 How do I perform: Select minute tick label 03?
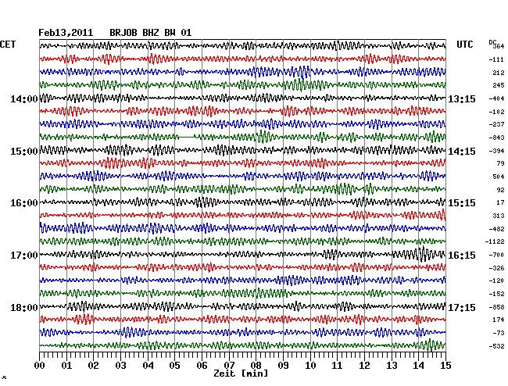point(120,365)
